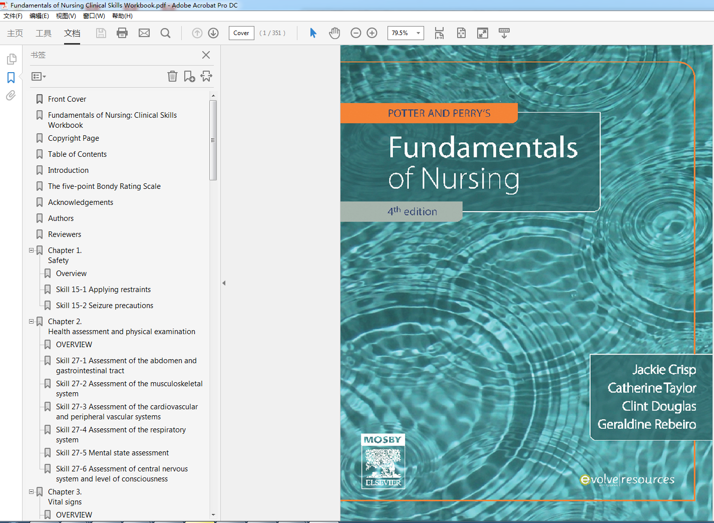Image resolution: width=714 pixels, height=523 pixels.
Task: Click the page label Cover input field
Action: tap(241, 33)
